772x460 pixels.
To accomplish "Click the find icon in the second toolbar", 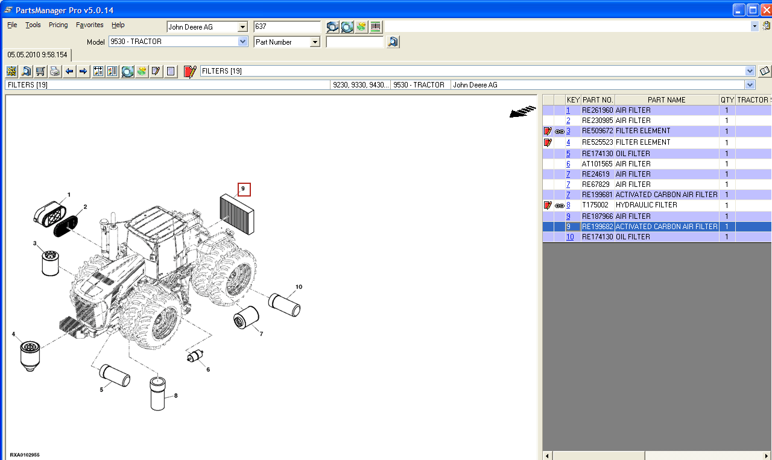I will (x=27, y=71).
